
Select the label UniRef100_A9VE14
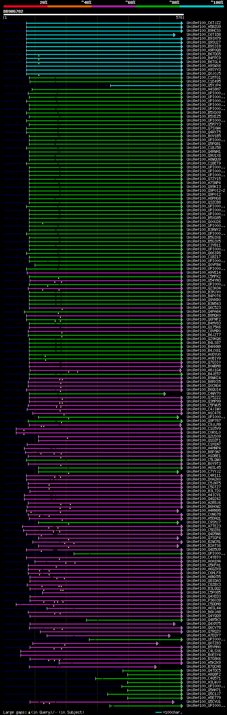[x=204, y=273]
